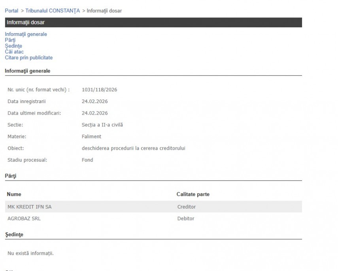The image size is (338, 271).
Task: Open Tribunalul CONSTANȚA breadcrumb link
Action: (x=53, y=11)
